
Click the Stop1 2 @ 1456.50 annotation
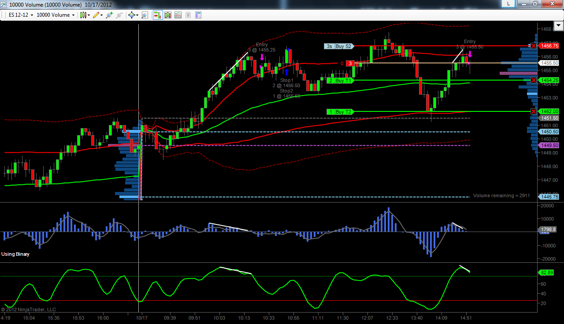click(286, 83)
